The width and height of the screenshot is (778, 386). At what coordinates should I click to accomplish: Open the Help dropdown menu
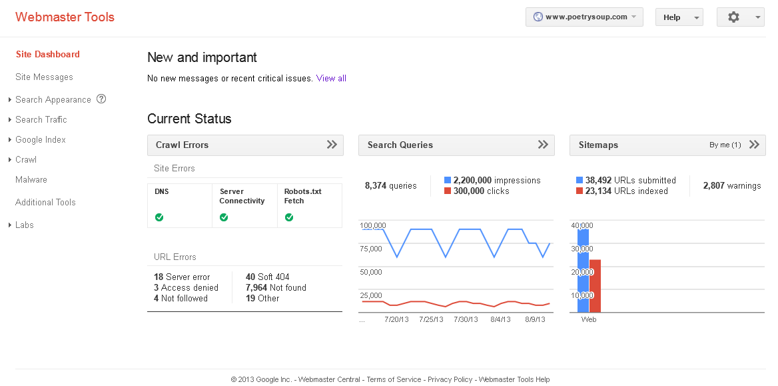click(x=679, y=17)
